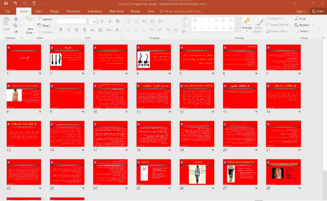The image size is (327, 201).
Task: Toggle Italic formatting
Action: click(x=69, y=30)
